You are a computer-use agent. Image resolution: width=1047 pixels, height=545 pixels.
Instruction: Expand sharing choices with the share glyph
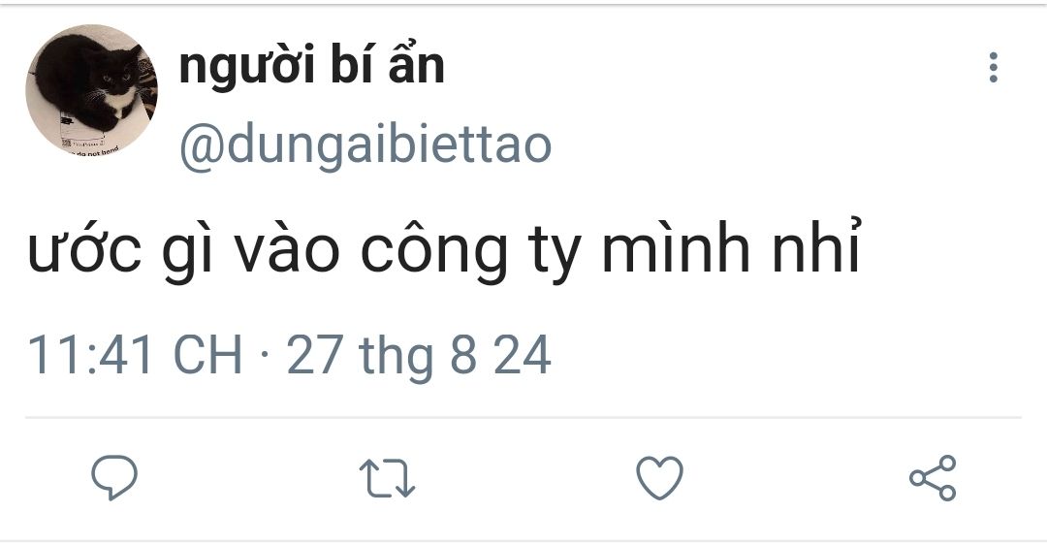933,477
